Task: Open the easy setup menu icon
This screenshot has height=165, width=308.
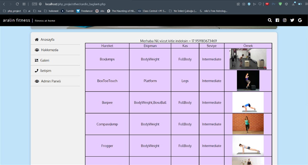Action: [x=306, y=4]
